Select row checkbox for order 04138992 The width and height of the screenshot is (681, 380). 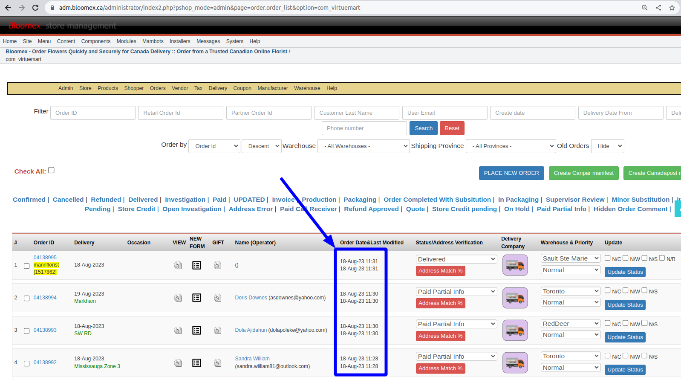(x=26, y=363)
